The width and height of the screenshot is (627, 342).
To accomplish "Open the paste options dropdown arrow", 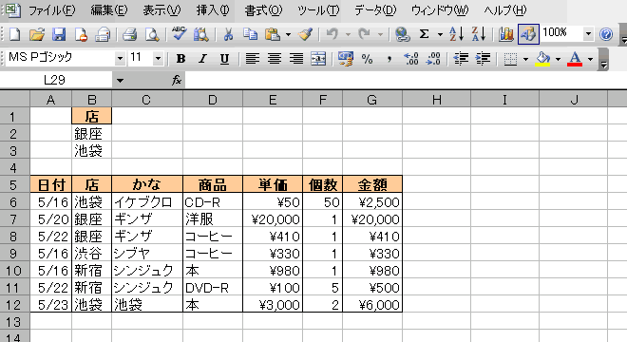I will click(288, 35).
